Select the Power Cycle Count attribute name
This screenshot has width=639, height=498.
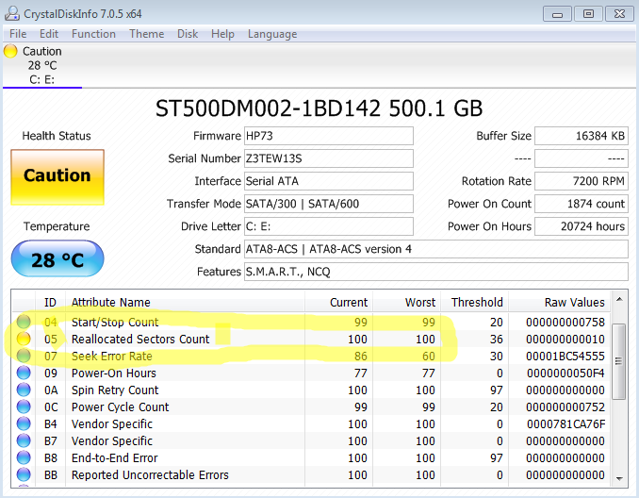(121, 407)
